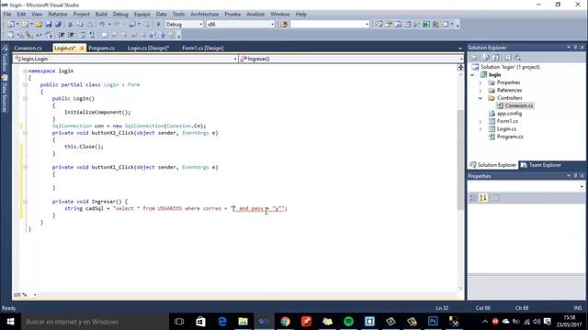Collapse the Controllers folder in Solution Explorer
This screenshot has width=588, height=330.
(481, 98)
